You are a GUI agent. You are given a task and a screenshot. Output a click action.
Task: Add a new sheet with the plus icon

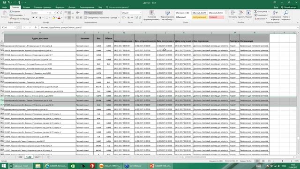click(x=49, y=157)
